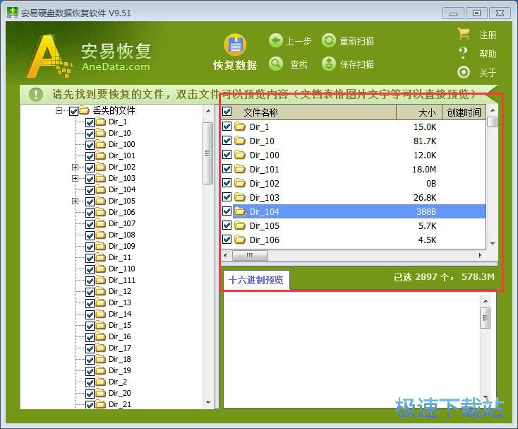Screen dimensions: 518x429
Task: Select Dir_1 folder icon in file list
Action: (240, 127)
